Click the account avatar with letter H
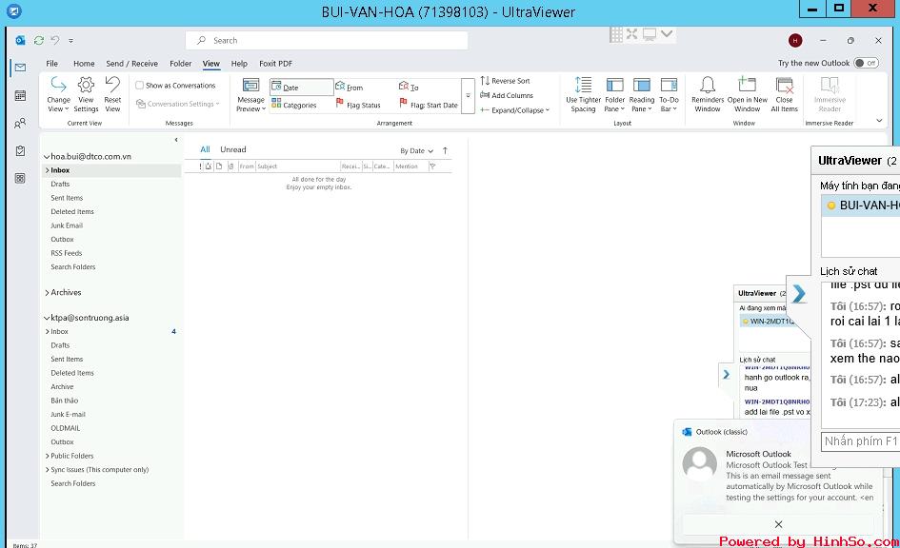The height and width of the screenshot is (548, 900). click(795, 40)
